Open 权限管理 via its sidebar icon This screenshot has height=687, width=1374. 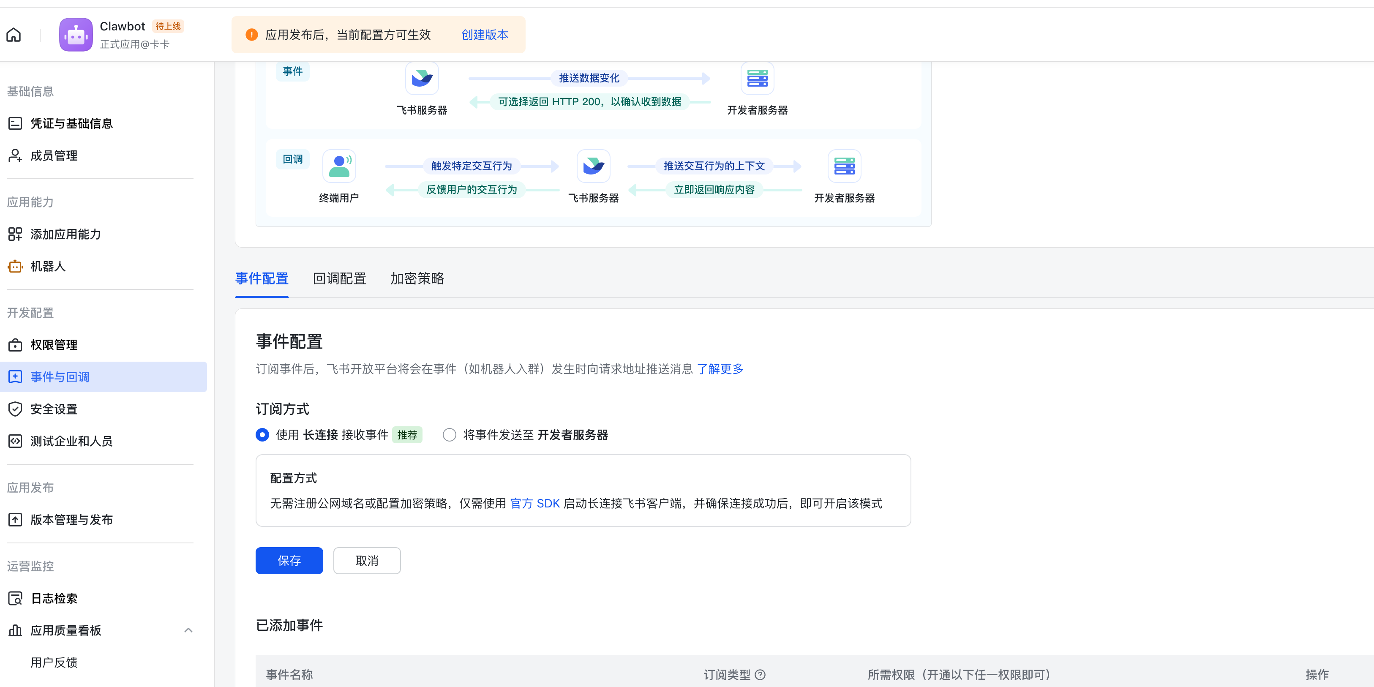[x=15, y=345]
